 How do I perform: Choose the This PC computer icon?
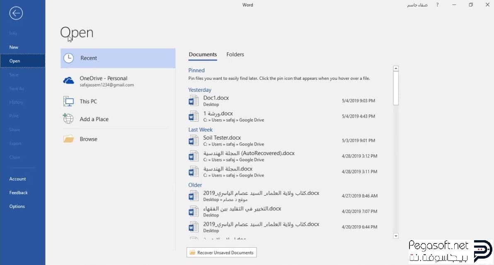click(68, 102)
